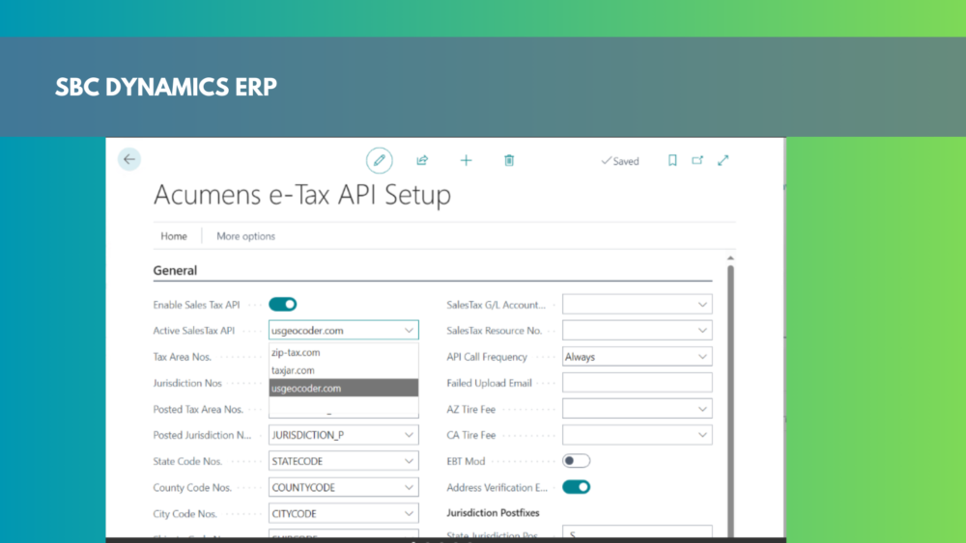Click the State Jurisdiction Postfix field
This screenshot has height=543, width=966.
pyautogui.click(x=637, y=532)
